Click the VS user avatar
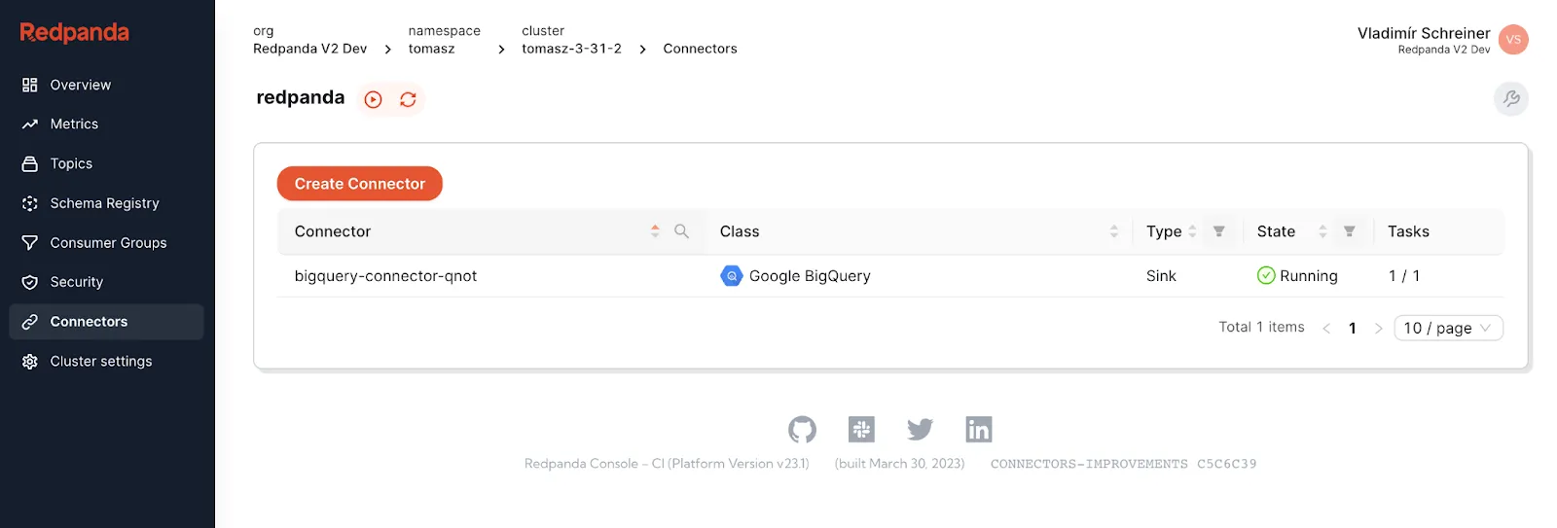 click(1513, 40)
